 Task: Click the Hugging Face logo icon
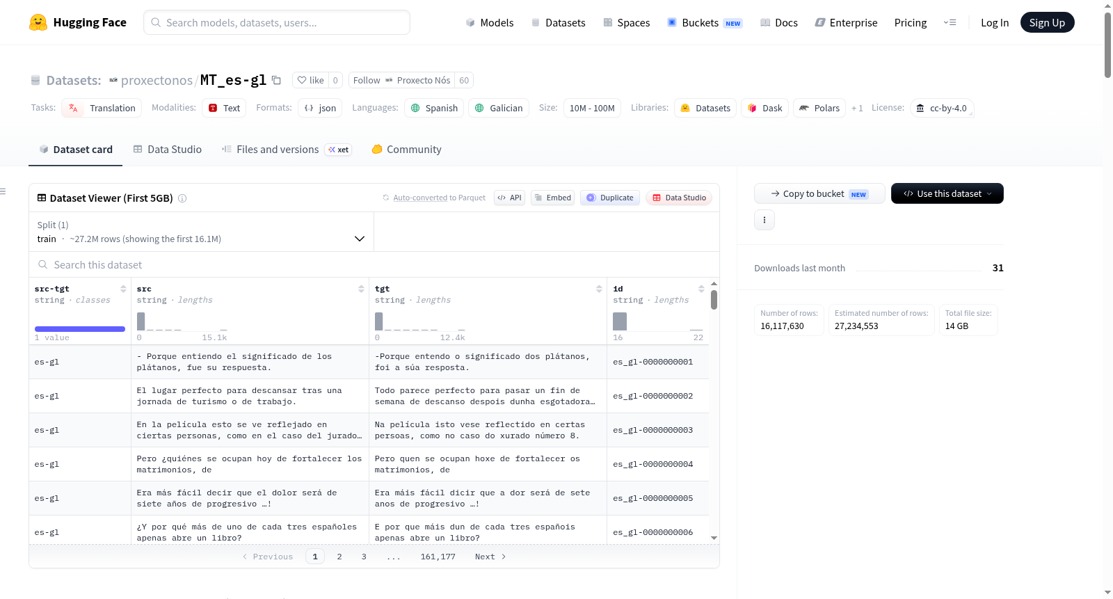[x=38, y=22]
